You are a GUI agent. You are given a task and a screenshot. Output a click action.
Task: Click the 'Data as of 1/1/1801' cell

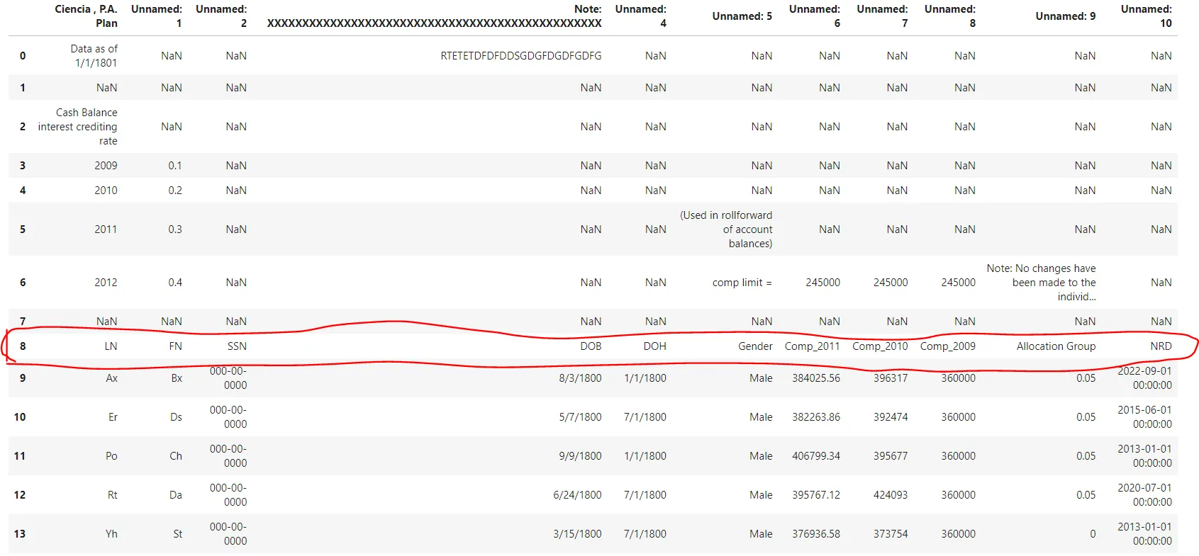pyautogui.click(x=94, y=56)
